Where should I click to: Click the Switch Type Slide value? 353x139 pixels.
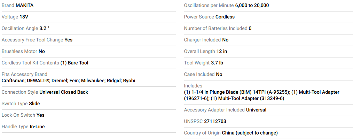pos(34,103)
